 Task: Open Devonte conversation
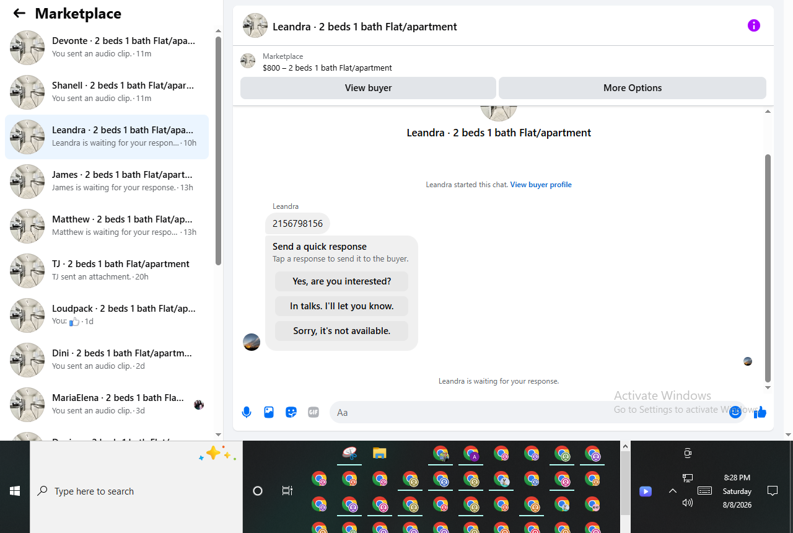107,48
